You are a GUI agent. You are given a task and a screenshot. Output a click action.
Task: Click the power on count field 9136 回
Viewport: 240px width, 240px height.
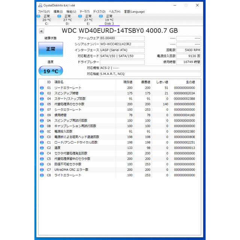tap(189, 56)
